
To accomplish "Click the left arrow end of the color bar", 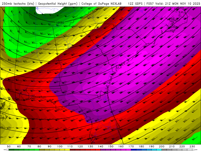I will pyautogui.click(x=6, y=150).
